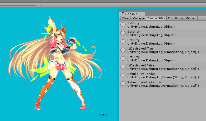The width and height of the screenshot is (206, 121).
Task: Toggle Error Pause in Console
Action: coord(175,18)
